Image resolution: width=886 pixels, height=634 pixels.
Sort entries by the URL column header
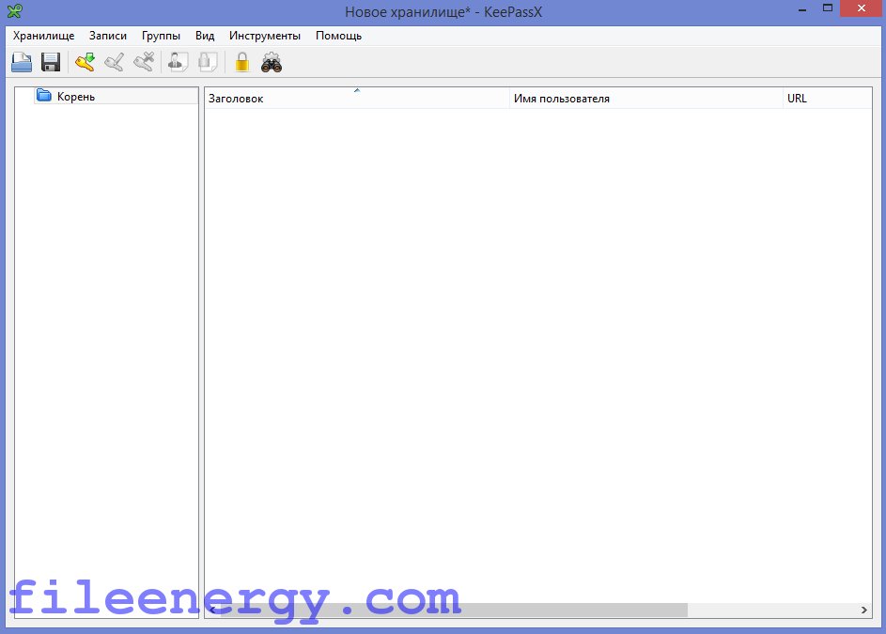tap(827, 98)
